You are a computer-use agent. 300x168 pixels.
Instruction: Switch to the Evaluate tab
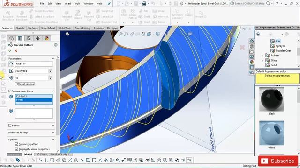[99, 28]
